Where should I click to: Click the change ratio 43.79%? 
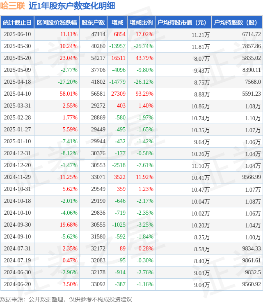pyautogui.click(x=144, y=58)
